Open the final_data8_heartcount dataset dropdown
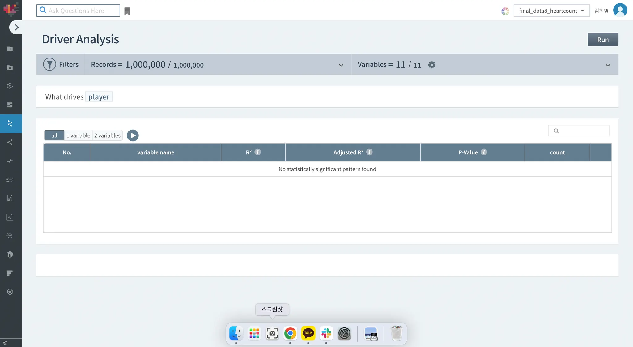 click(x=551, y=11)
